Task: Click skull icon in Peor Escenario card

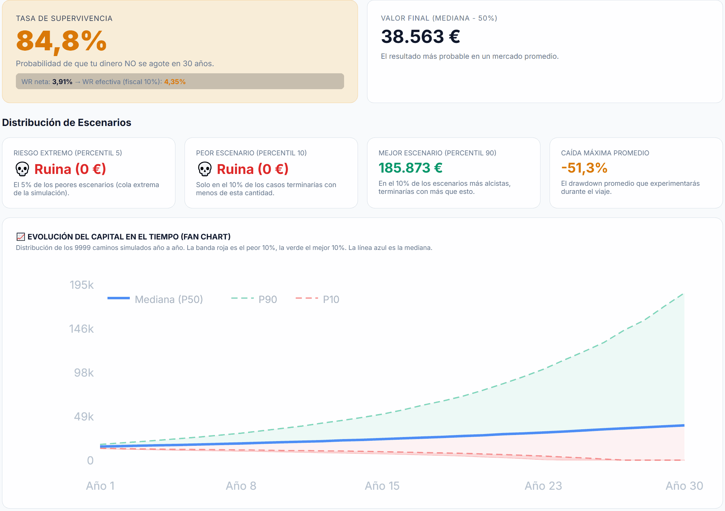Action: (x=205, y=169)
